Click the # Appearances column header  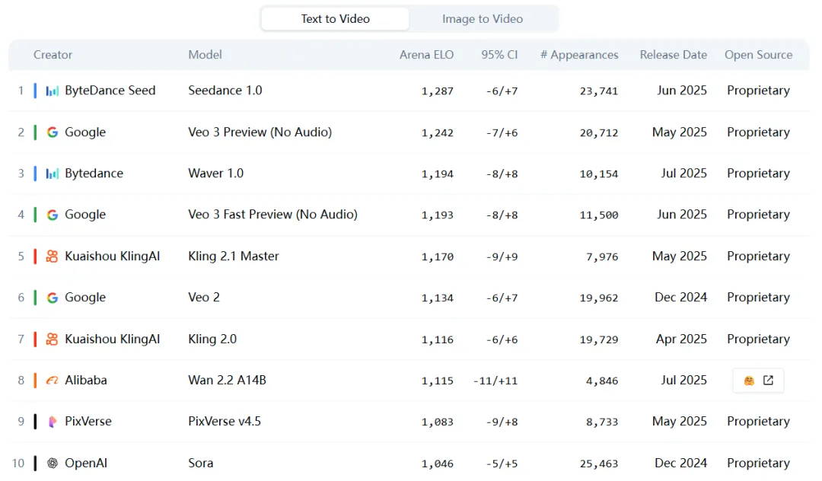pos(578,55)
